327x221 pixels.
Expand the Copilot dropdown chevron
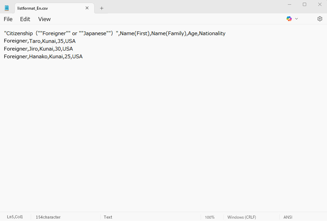pyautogui.click(x=296, y=19)
